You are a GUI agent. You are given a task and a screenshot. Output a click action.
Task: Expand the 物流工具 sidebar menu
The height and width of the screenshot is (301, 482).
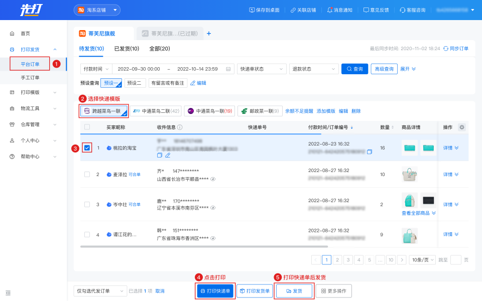34,108
